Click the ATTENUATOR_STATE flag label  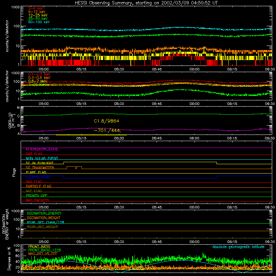42,149
